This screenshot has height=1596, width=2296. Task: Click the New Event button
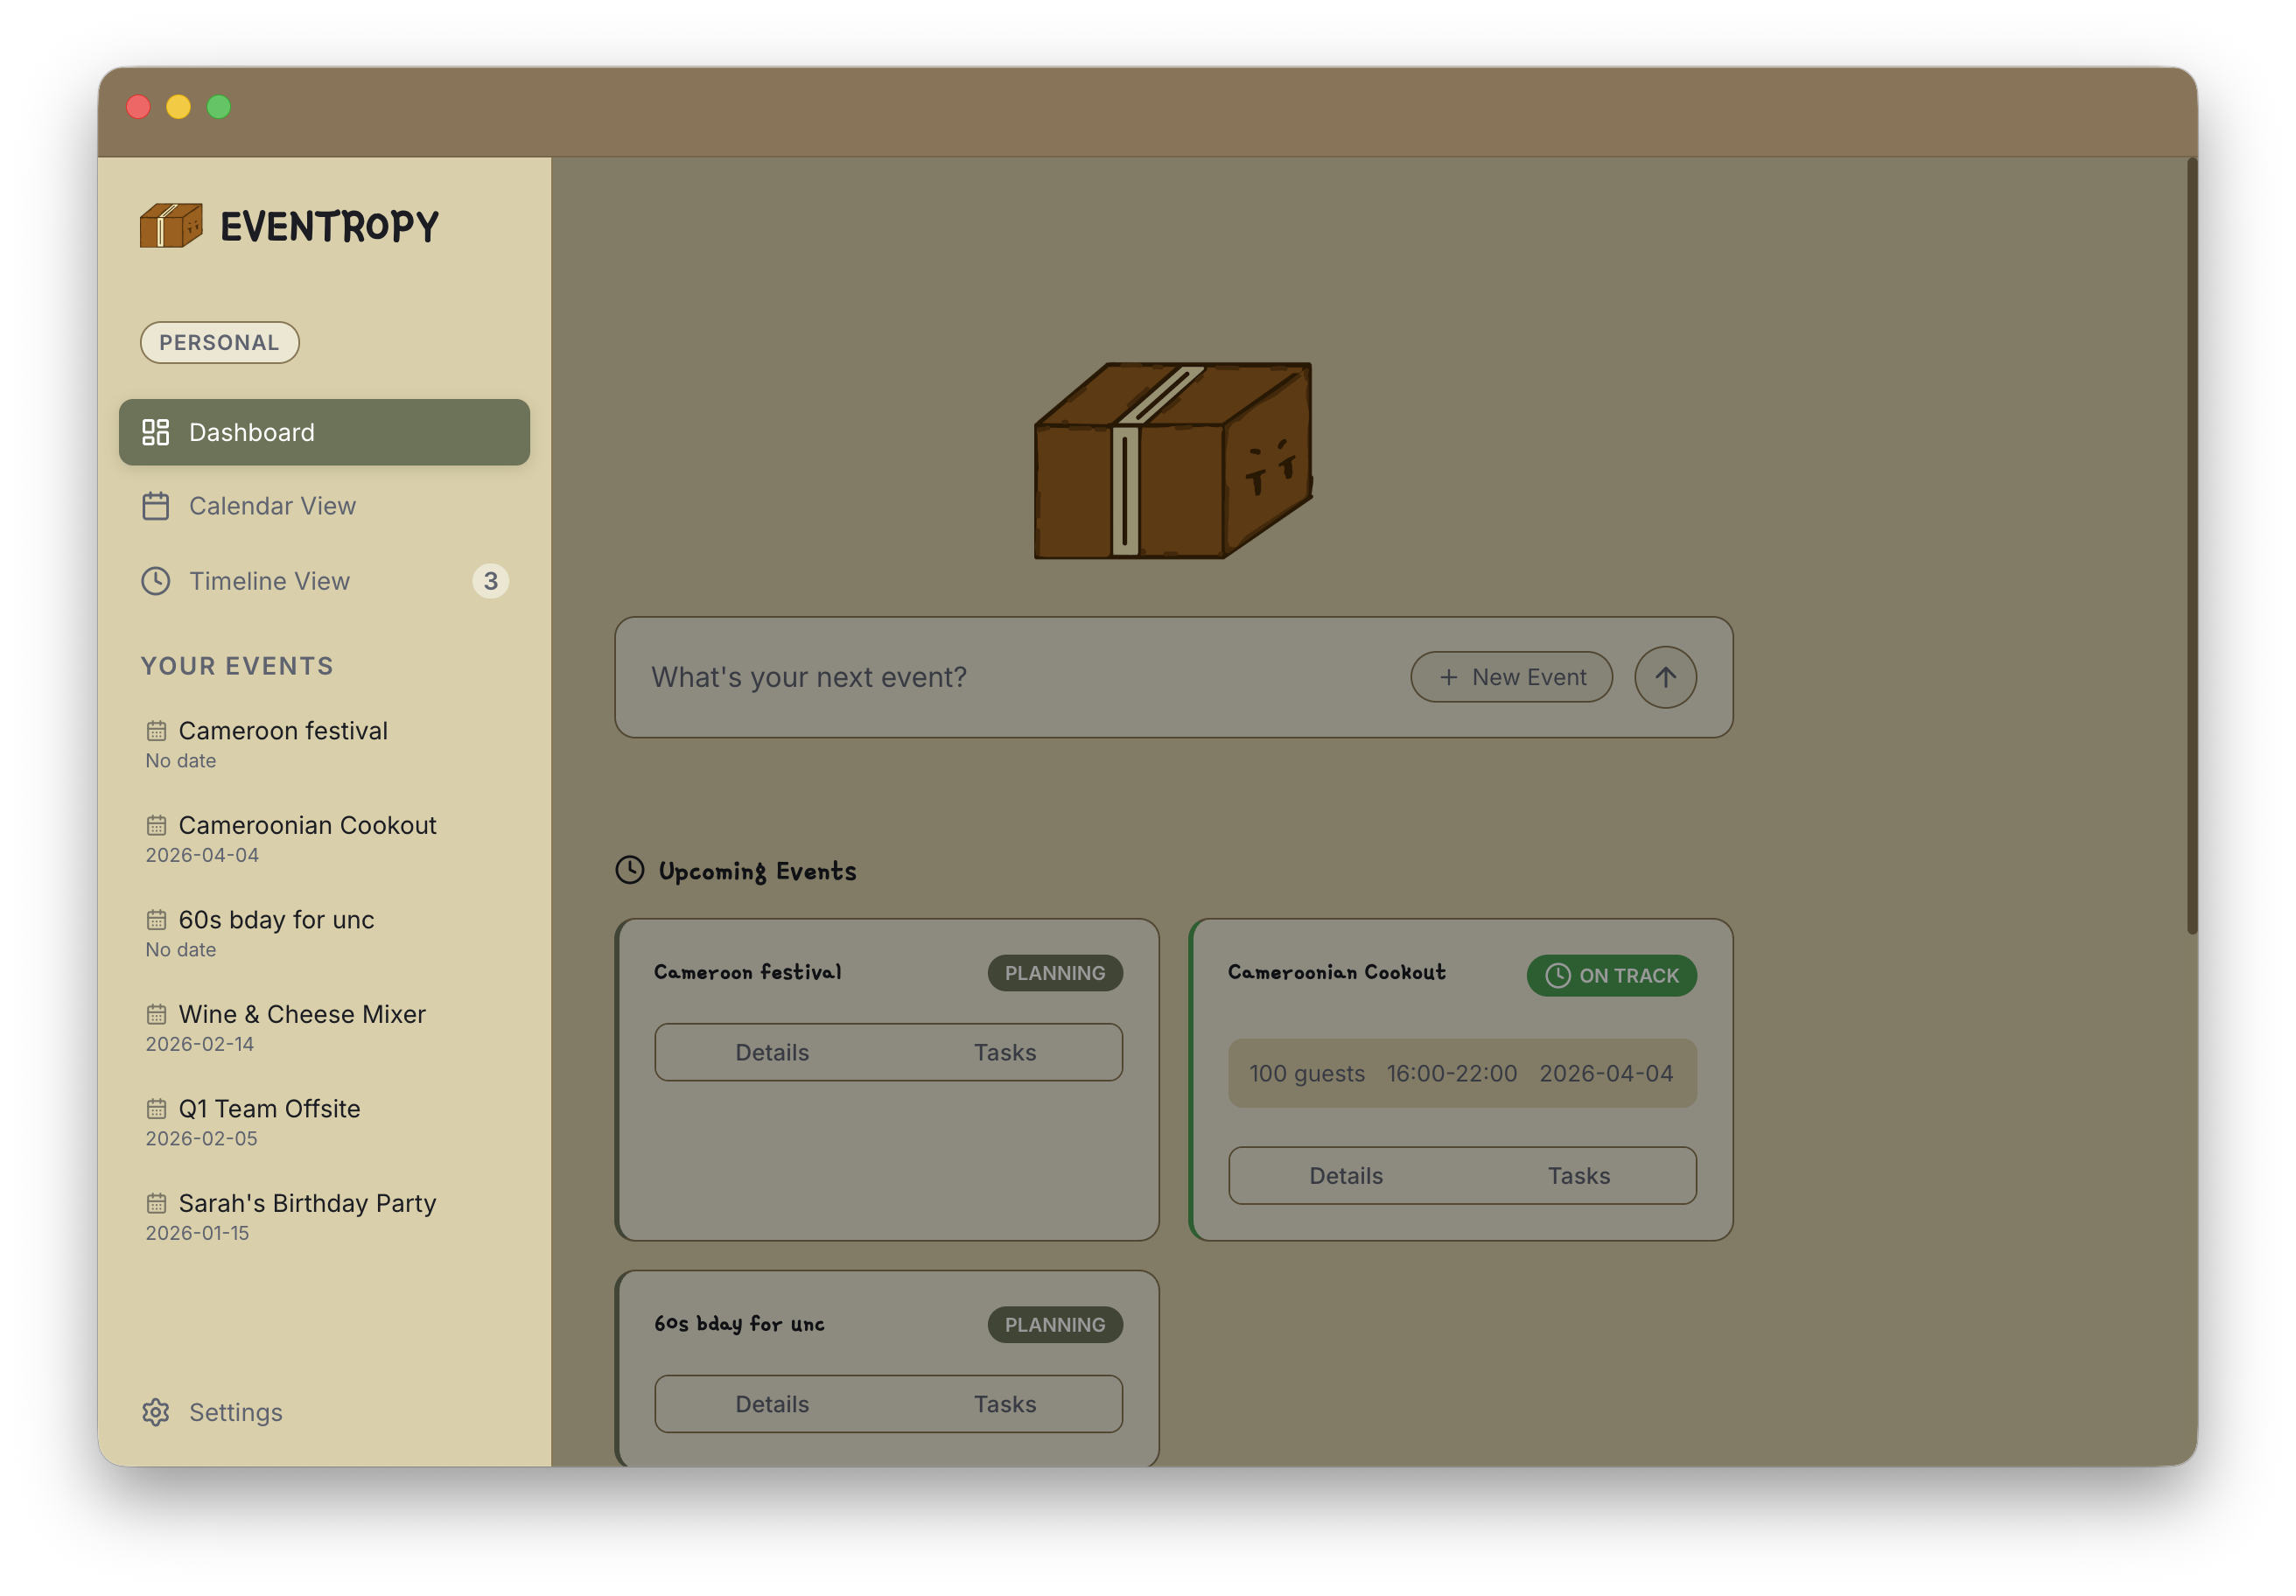click(1511, 677)
